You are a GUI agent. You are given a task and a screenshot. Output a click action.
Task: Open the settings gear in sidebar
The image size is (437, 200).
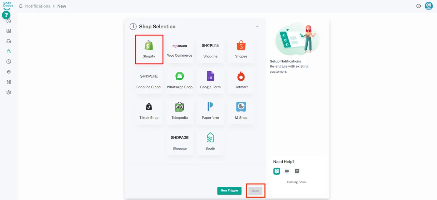coord(9,92)
